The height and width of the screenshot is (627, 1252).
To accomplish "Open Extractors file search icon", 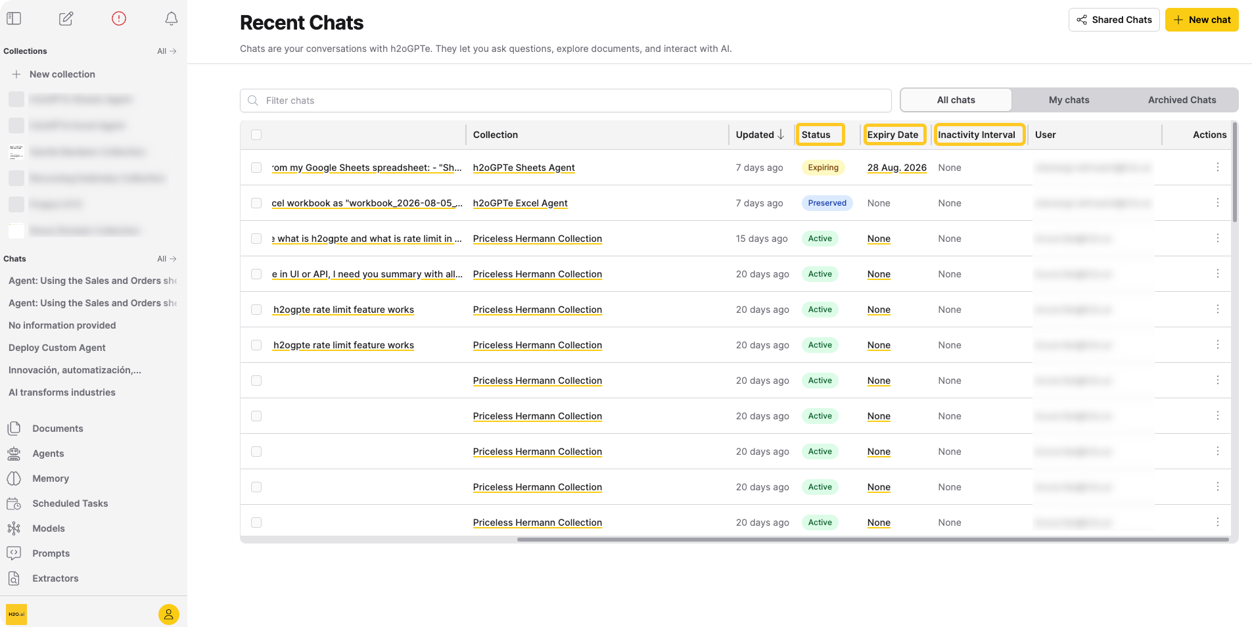I will pos(14,578).
